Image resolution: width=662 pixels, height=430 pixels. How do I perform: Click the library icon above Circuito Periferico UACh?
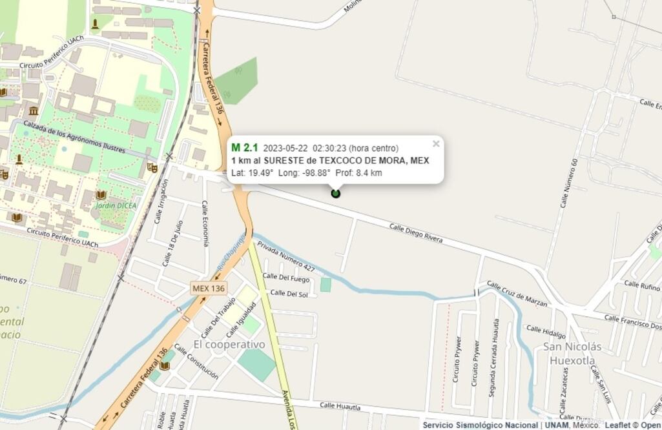pyautogui.click(x=17, y=218)
